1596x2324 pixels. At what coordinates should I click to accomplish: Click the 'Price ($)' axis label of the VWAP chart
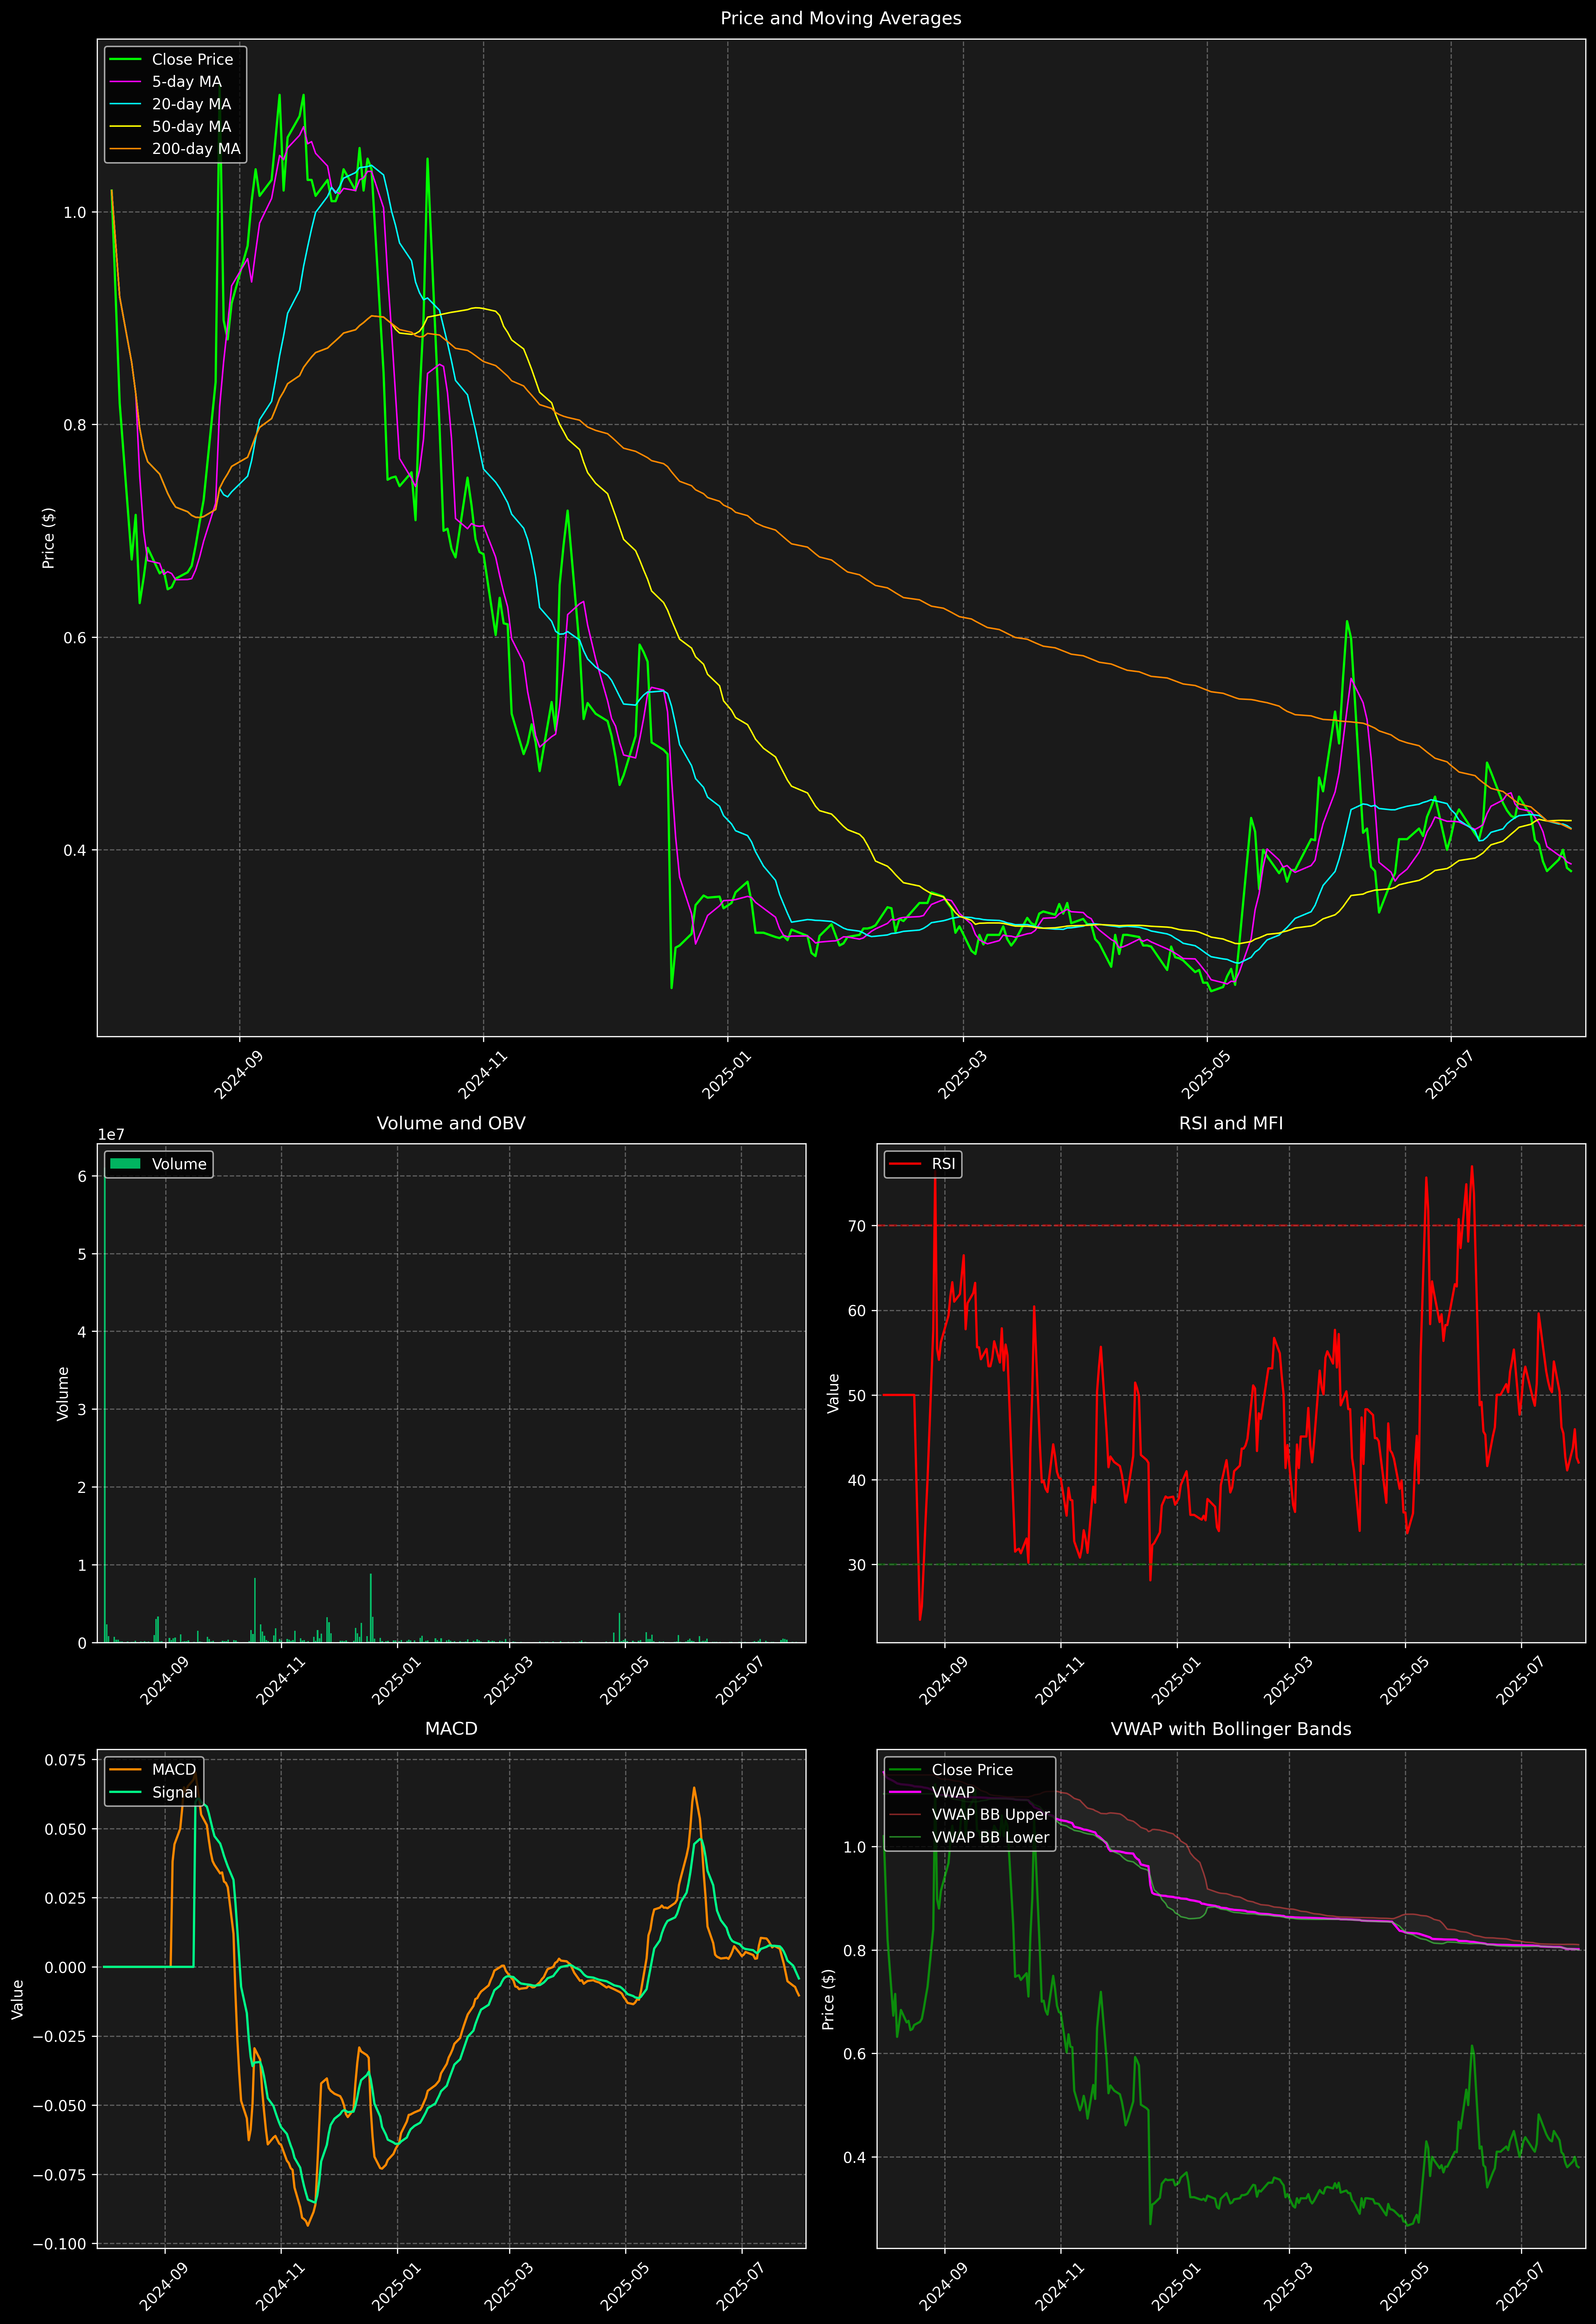click(828, 1999)
